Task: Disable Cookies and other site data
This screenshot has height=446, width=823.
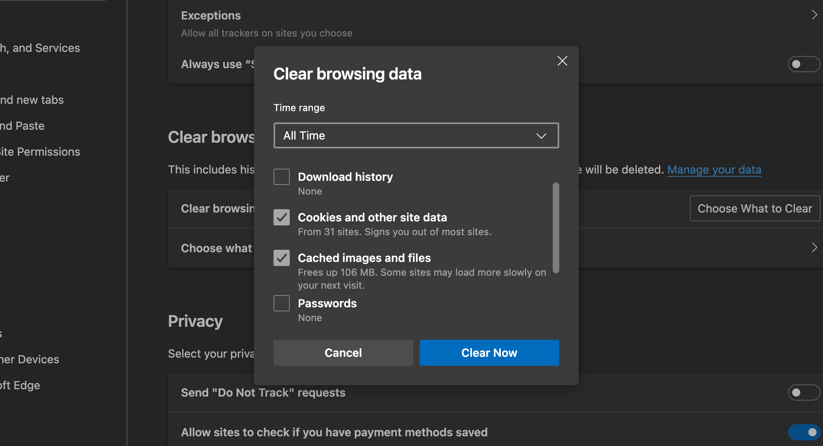Action: coord(282,217)
